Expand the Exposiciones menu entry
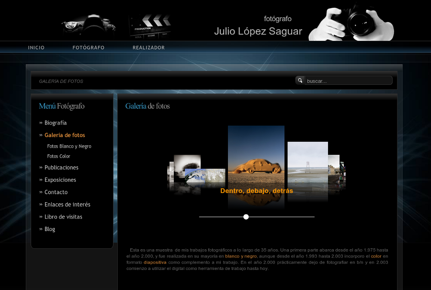 coord(60,179)
